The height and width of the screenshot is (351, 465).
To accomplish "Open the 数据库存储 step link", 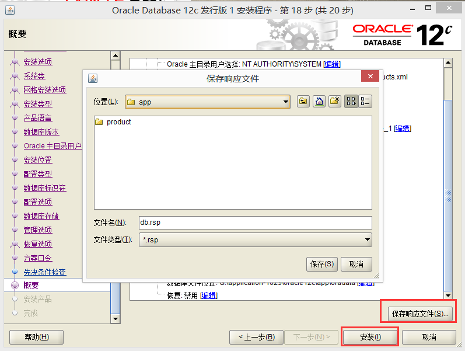I will click(41, 216).
